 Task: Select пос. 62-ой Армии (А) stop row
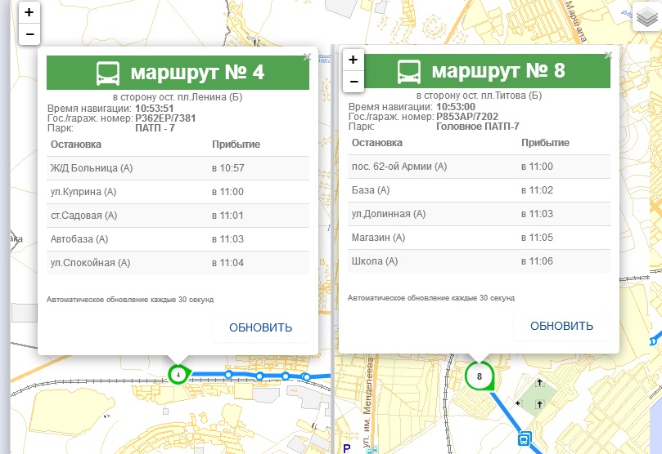point(479,167)
